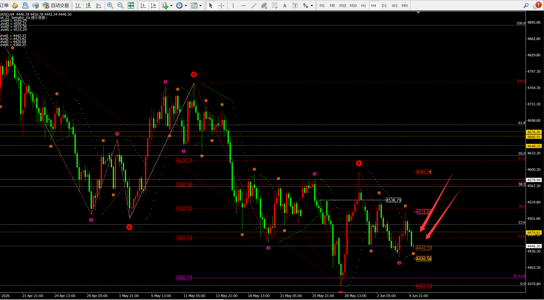Click the FE 61.8 Fibonacci label
This screenshot has height=300, width=544.
click(519, 276)
